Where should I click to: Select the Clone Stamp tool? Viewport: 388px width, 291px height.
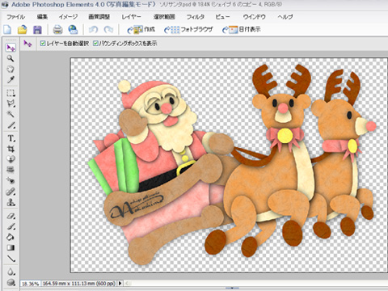tap(11, 202)
